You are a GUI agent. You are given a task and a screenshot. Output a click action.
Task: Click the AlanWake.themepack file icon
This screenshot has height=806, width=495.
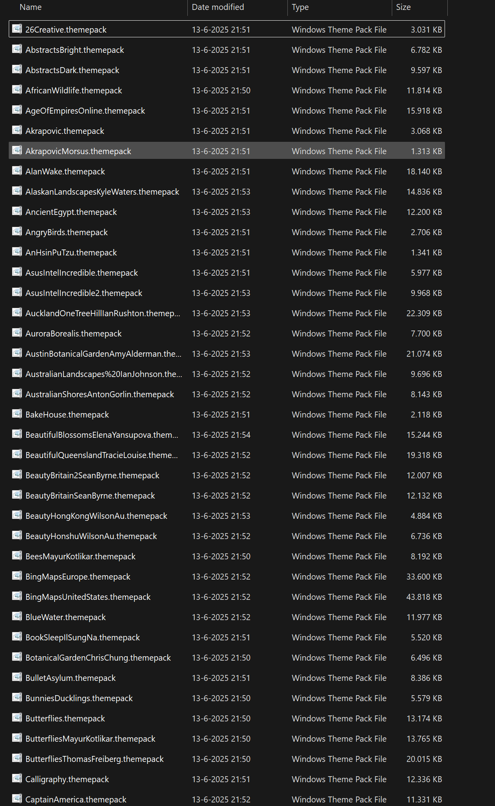(17, 171)
